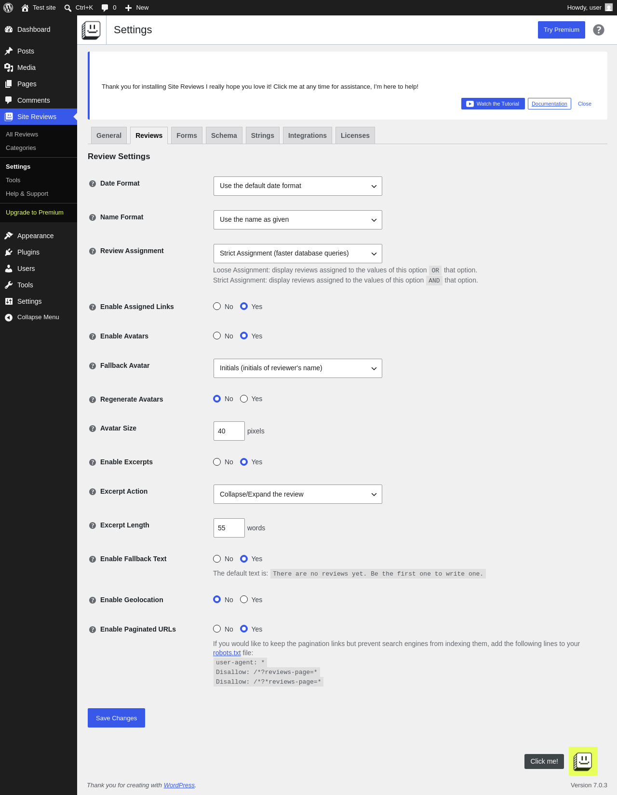
Task: Open All Reviews in sidebar
Action: pos(22,135)
